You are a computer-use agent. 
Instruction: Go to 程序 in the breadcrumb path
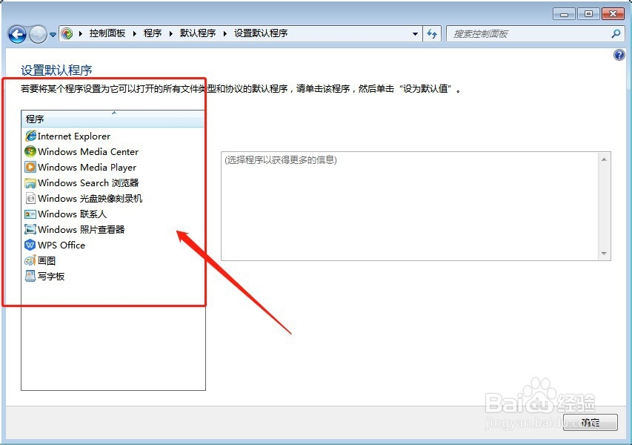[x=152, y=33]
